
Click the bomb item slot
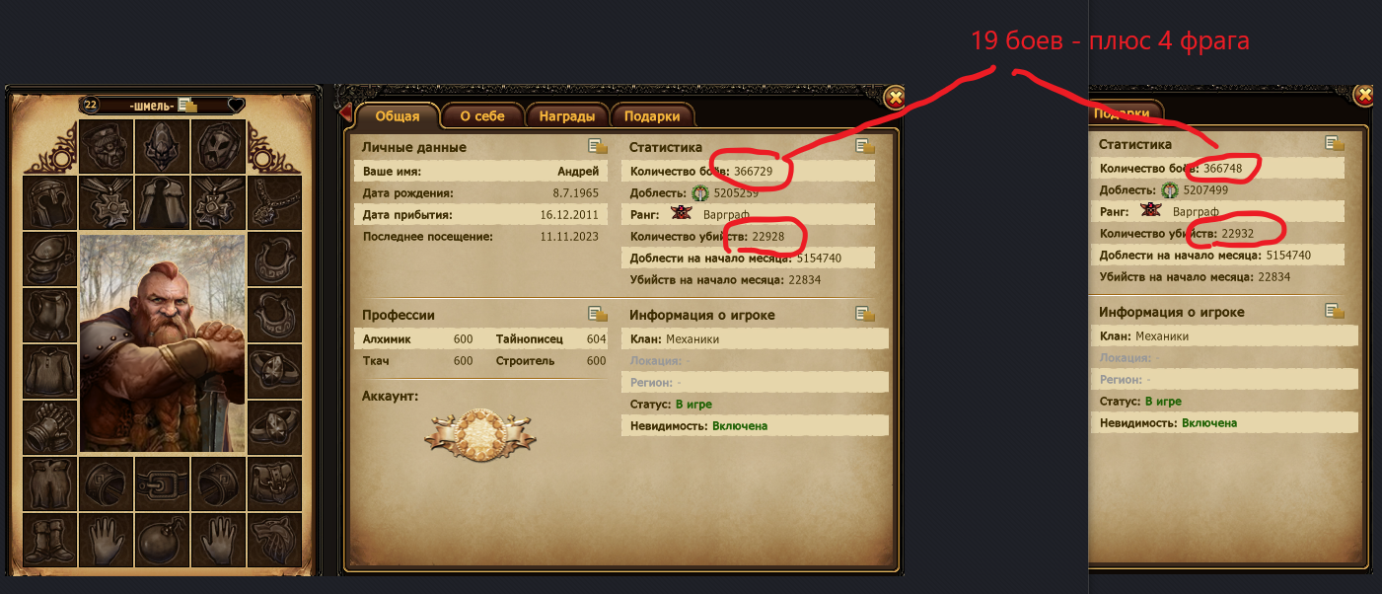[162, 540]
